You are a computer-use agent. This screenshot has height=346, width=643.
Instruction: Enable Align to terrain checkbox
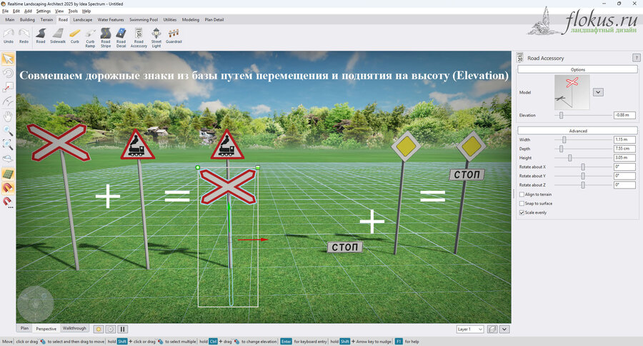[x=522, y=194]
